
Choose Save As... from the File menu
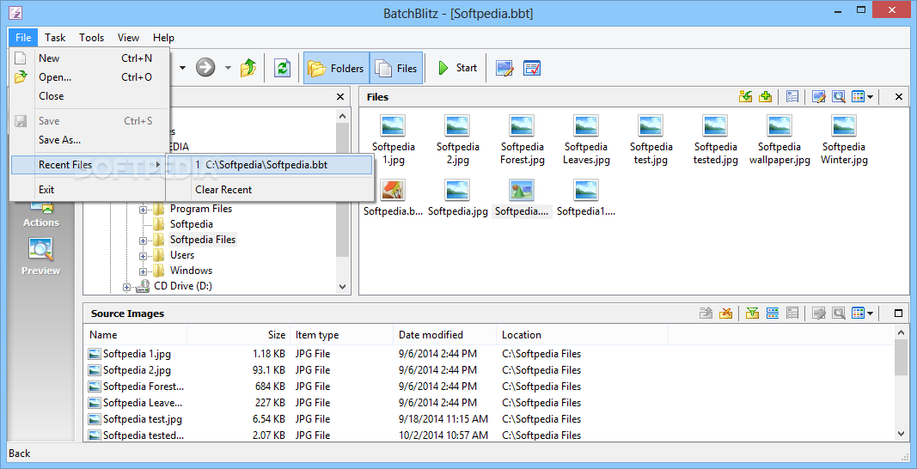point(89,140)
